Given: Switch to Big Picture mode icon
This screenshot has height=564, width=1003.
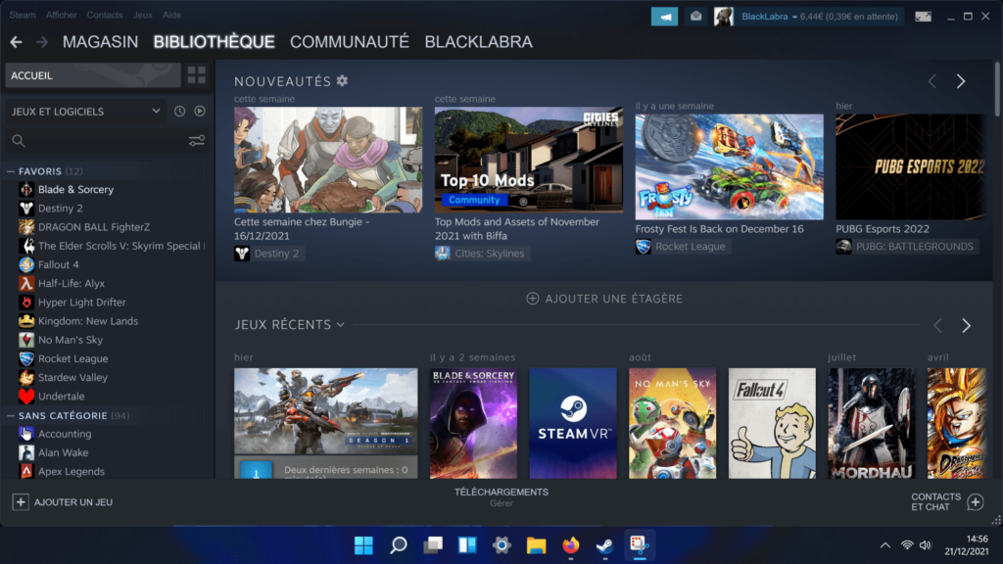Looking at the screenshot, I should click(x=923, y=17).
